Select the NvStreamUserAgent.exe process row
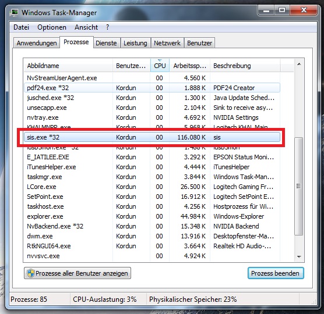 (x=152, y=78)
